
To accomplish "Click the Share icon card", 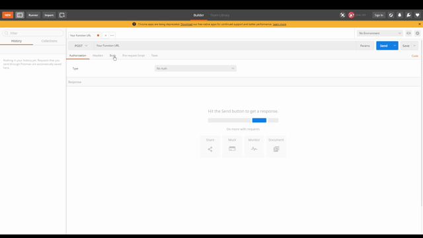I will [210, 146].
